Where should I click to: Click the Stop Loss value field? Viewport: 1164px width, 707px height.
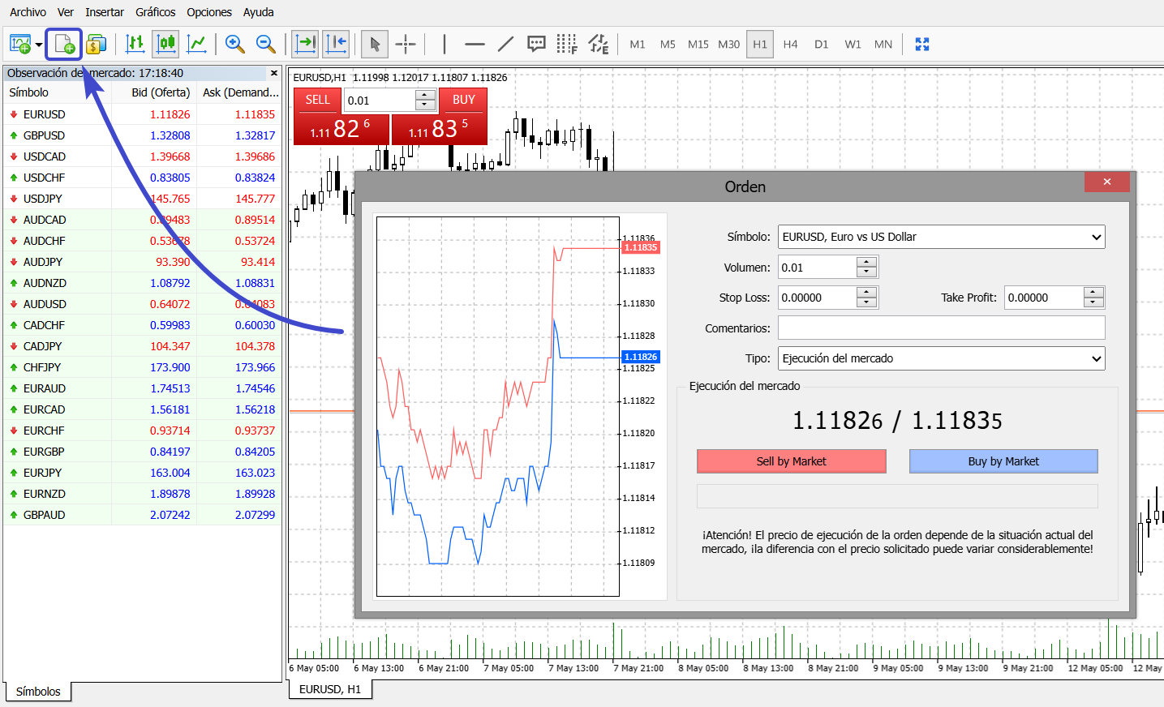(x=818, y=298)
